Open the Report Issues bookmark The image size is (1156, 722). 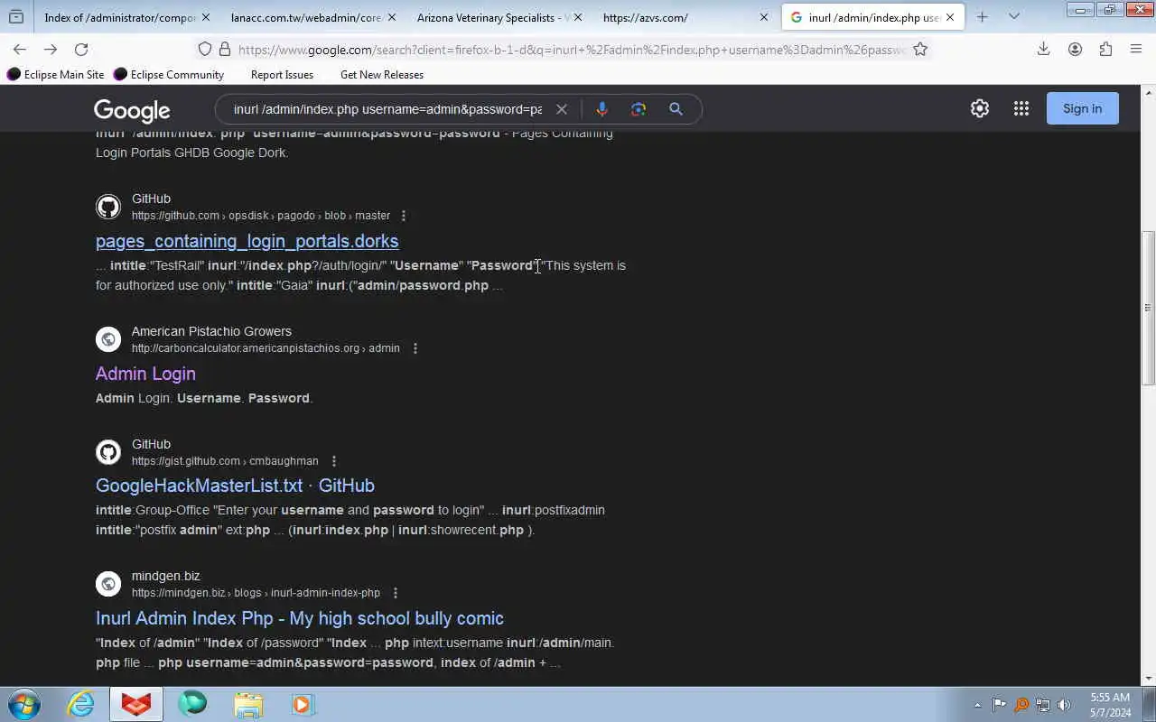(282, 75)
